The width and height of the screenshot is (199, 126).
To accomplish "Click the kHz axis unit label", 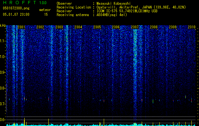I will [x=3, y=26].
